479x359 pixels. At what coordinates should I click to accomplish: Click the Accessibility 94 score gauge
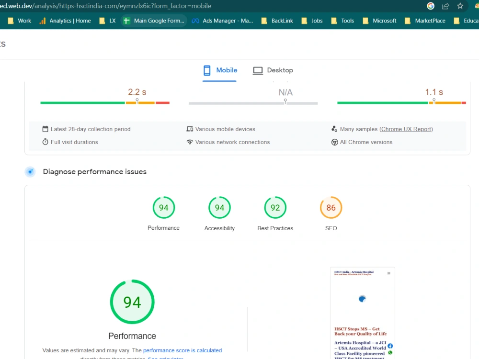tap(219, 208)
